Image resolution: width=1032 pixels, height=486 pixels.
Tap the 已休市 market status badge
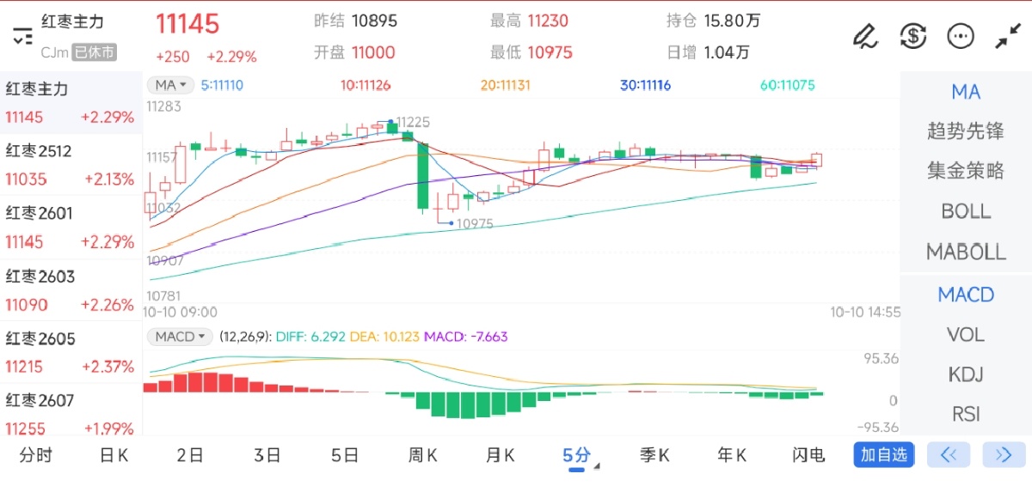[94, 52]
